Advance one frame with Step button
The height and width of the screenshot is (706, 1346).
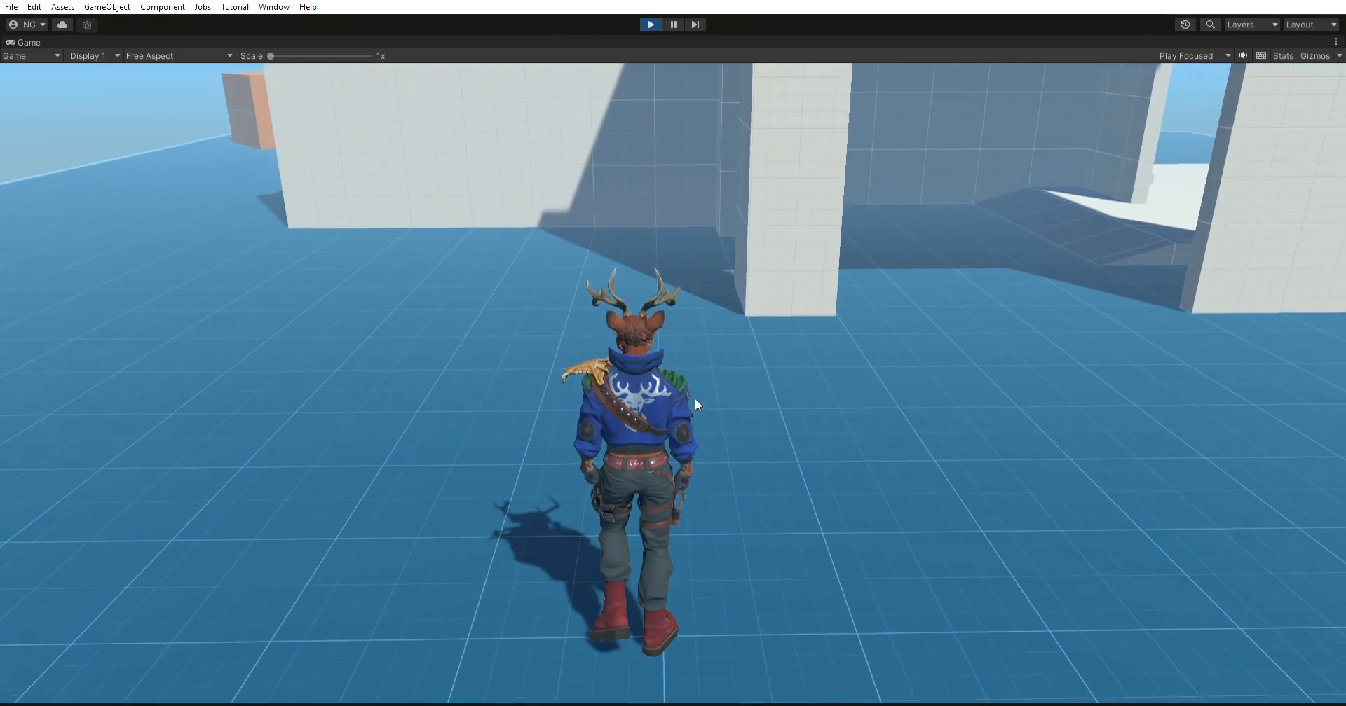tap(695, 25)
